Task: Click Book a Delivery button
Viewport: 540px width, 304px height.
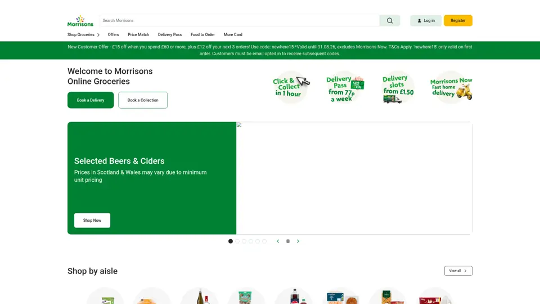Action: pyautogui.click(x=91, y=100)
